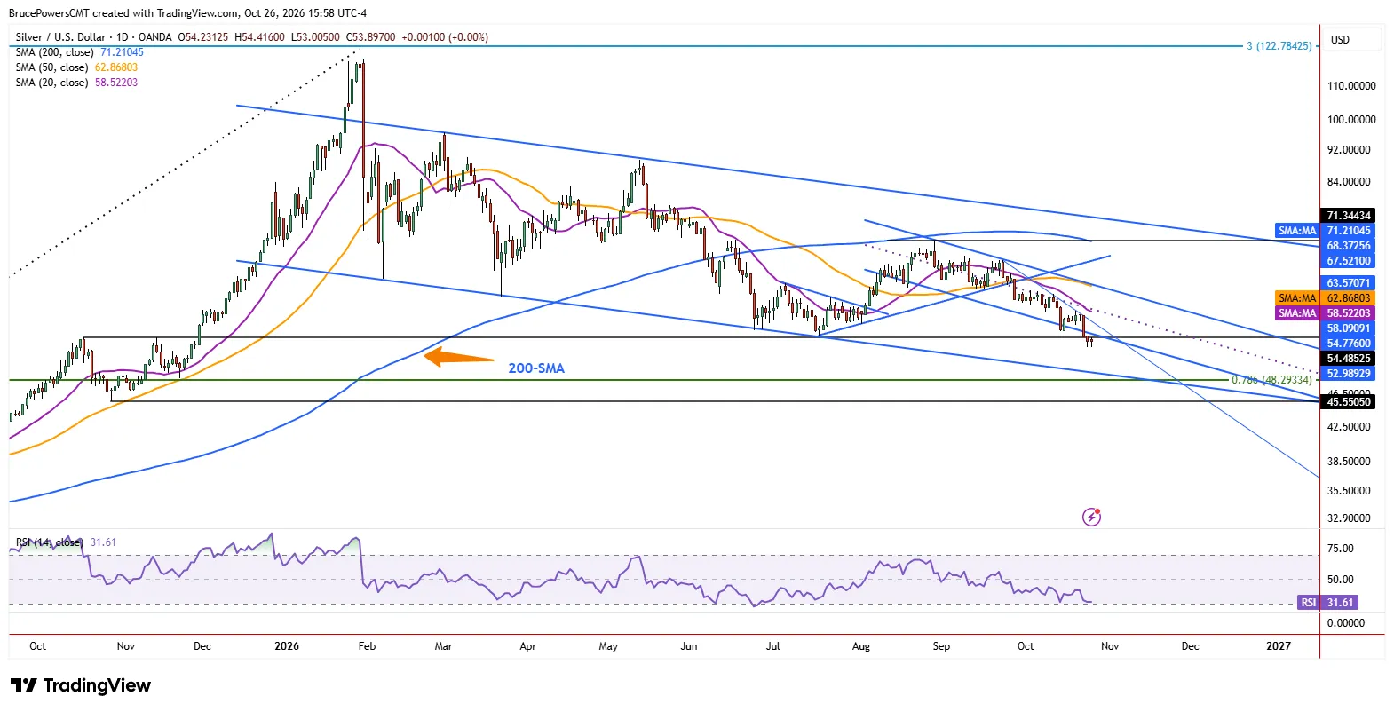Click the Aug label on the time axis
The width and height of the screenshot is (1394, 712).
coord(861,646)
